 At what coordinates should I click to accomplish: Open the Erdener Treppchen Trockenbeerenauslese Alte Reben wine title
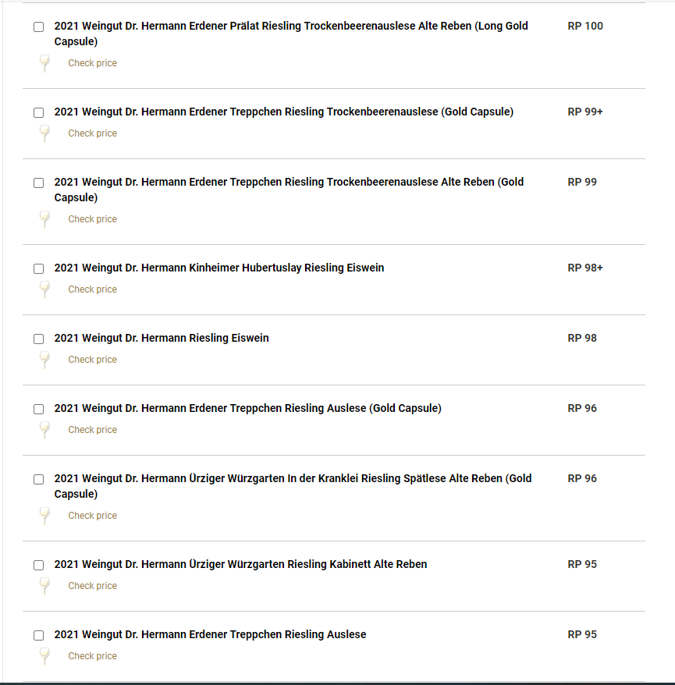(289, 190)
